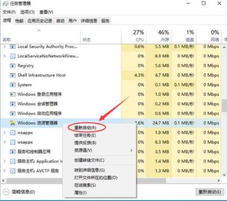This screenshot has height=201, width=227.
Task: Click the LocalServiceNoNetworkFirewall gear icon
Action: [x=12, y=56]
